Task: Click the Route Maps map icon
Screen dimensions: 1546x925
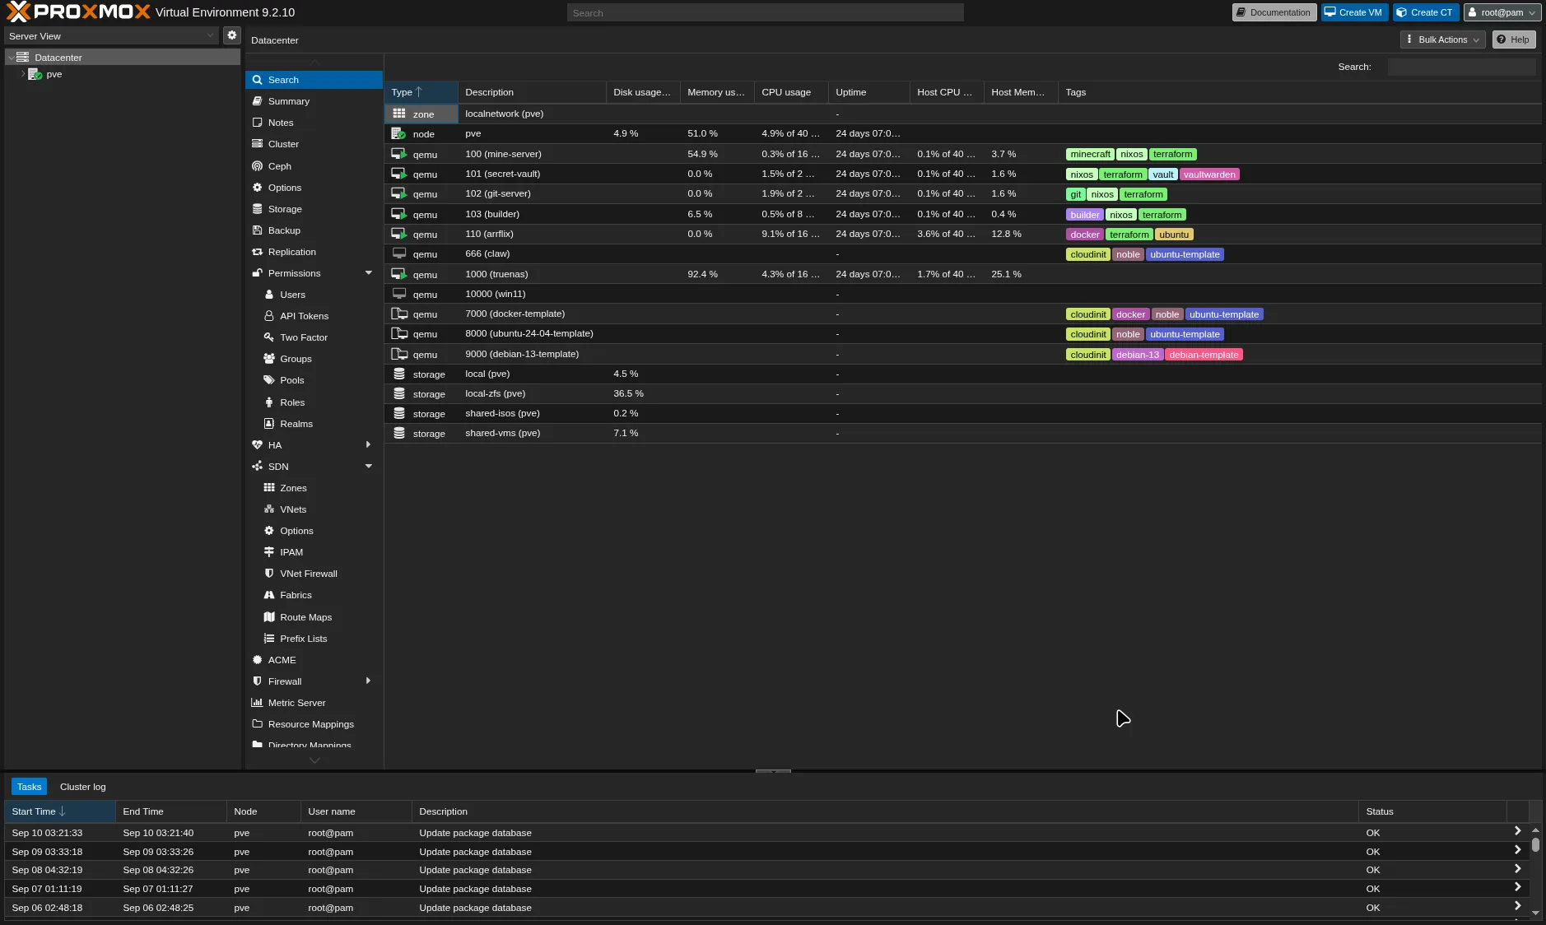Action: [269, 617]
